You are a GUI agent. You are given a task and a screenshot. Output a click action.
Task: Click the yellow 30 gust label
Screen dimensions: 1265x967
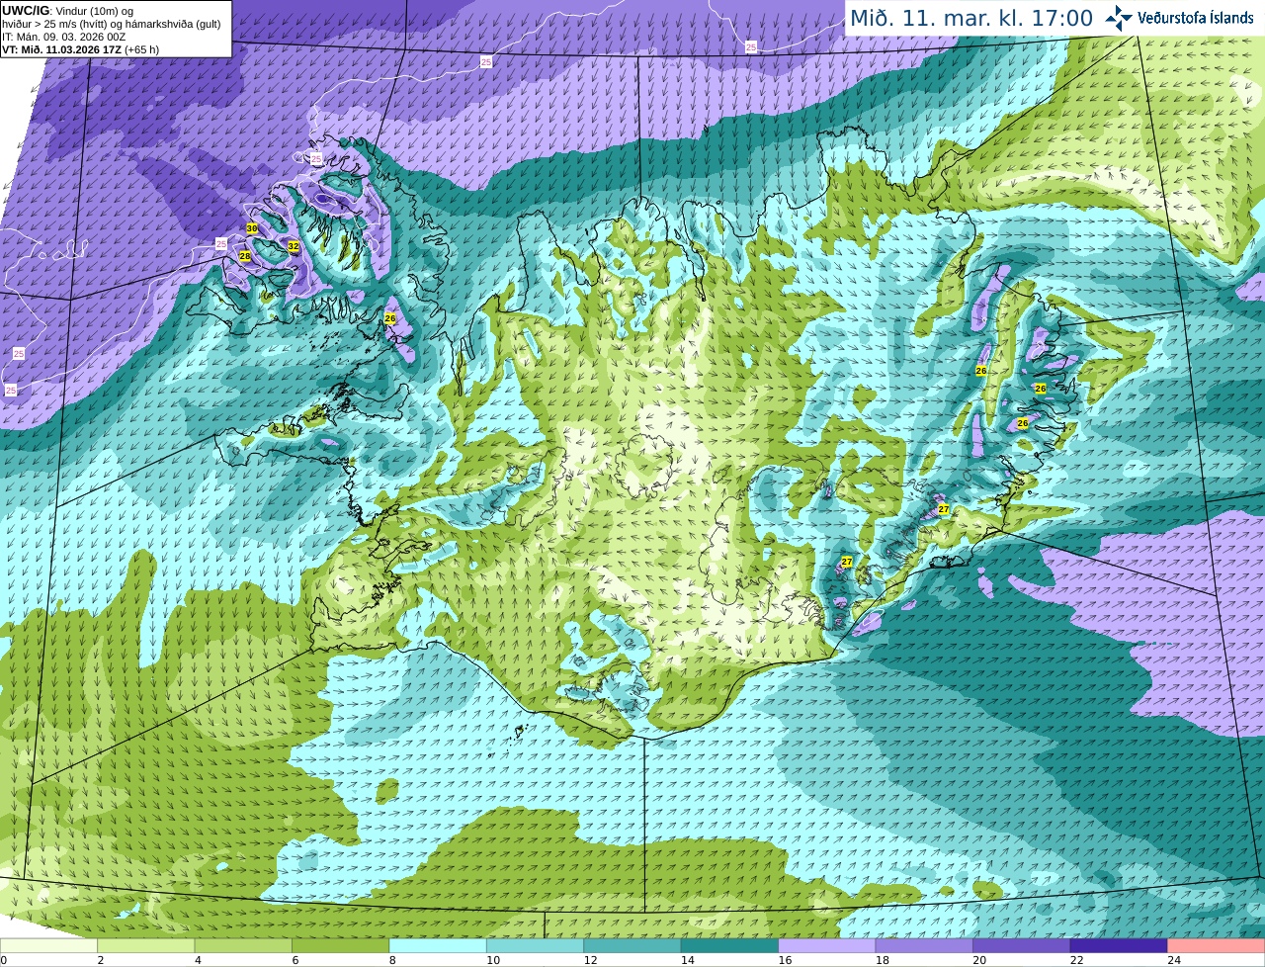pyautogui.click(x=252, y=228)
